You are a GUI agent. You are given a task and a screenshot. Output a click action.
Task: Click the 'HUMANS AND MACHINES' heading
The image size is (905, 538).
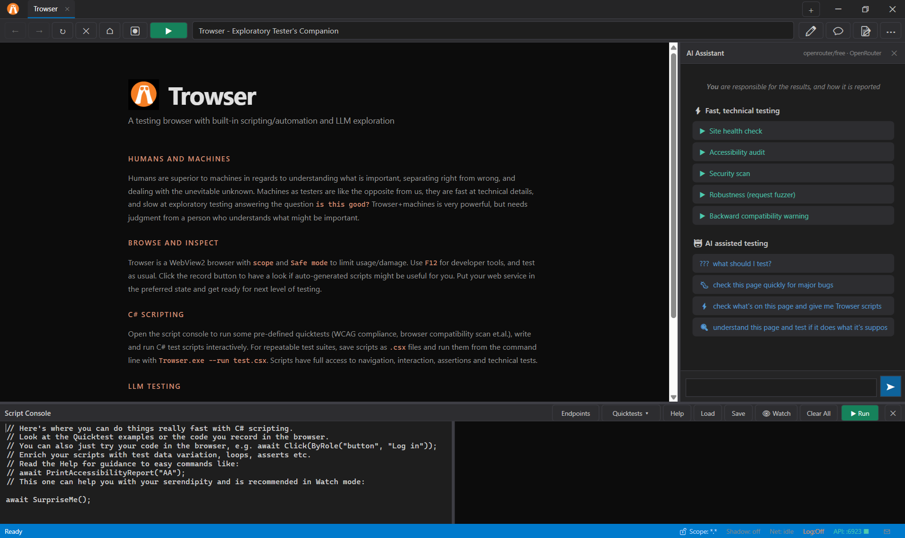pos(179,159)
